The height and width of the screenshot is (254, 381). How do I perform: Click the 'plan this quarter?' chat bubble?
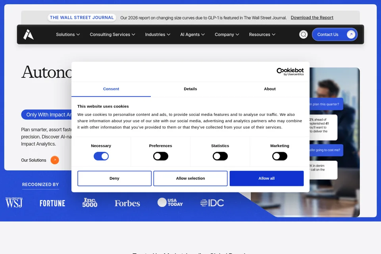click(x=326, y=104)
